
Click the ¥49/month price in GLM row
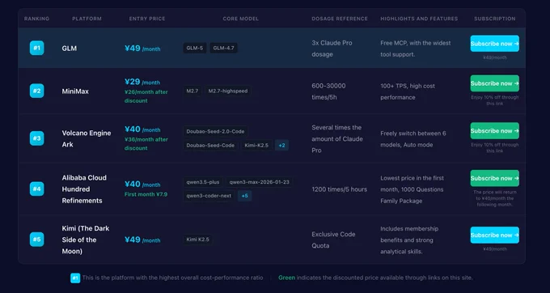click(x=142, y=49)
